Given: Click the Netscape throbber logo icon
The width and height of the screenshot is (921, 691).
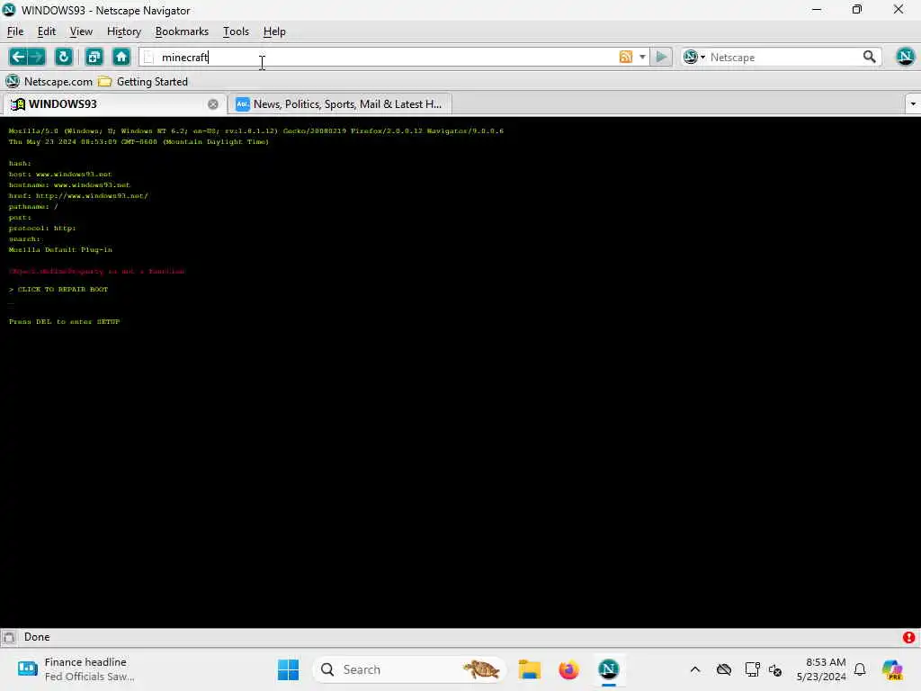Looking at the screenshot, I should click(905, 57).
